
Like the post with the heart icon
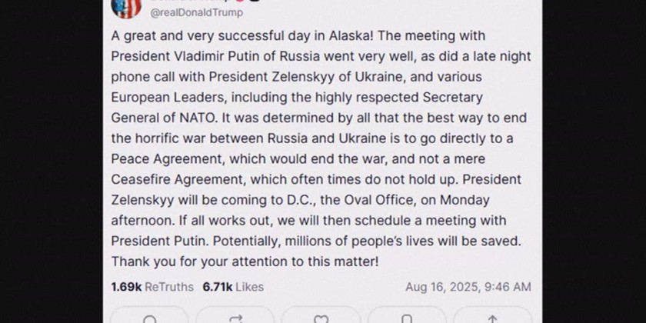(323, 318)
